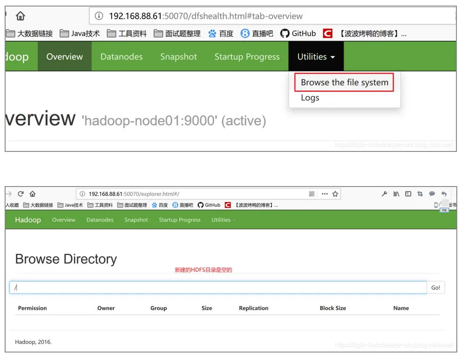
Task: Click the home icon in the top browser window
Action: [20, 16]
